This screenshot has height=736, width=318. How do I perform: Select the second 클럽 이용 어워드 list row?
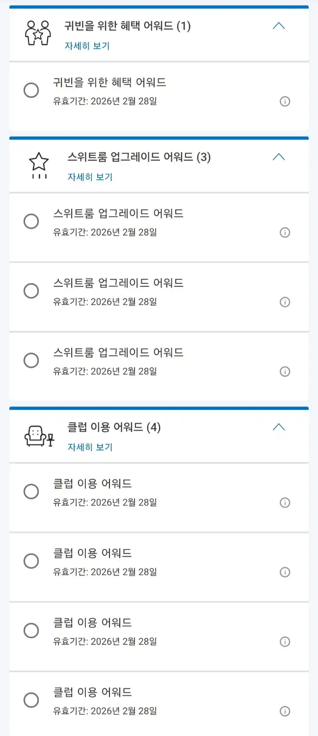coord(159,567)
